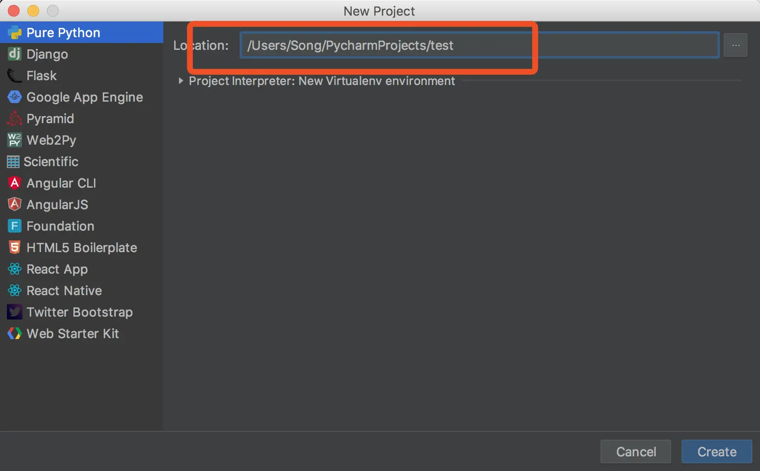Click the HTML5 Boilerplate icon
This screenshot has width=760, height=471.
pyautogui.click(x=15, y=247)
